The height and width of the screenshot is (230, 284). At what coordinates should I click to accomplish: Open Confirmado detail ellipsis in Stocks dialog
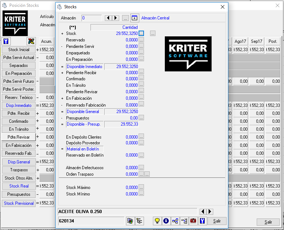141,78
